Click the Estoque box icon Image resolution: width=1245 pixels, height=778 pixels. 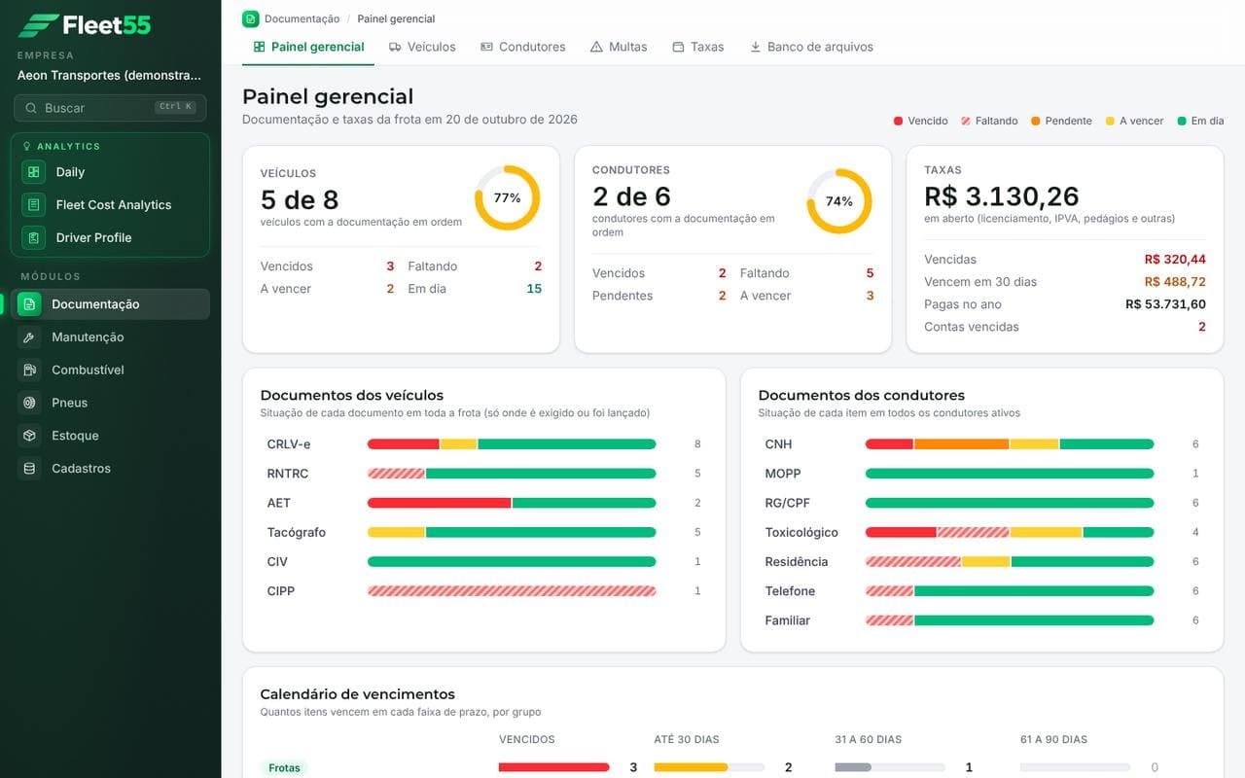(x=29, y=436)
